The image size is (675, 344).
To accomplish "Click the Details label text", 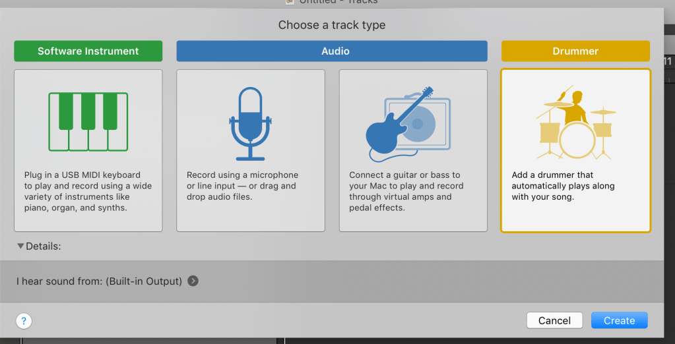I will pyautogui.click(x=44, y=246).
